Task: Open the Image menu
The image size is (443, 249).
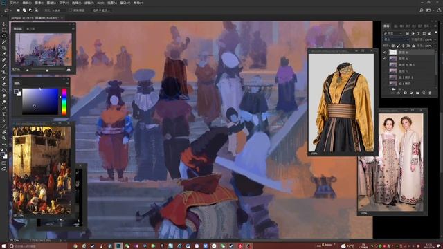Action: coord(39,3)
